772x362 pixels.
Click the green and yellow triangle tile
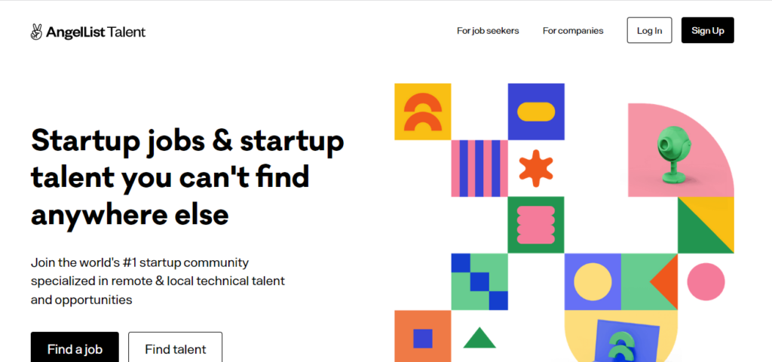tap(706, 225)
